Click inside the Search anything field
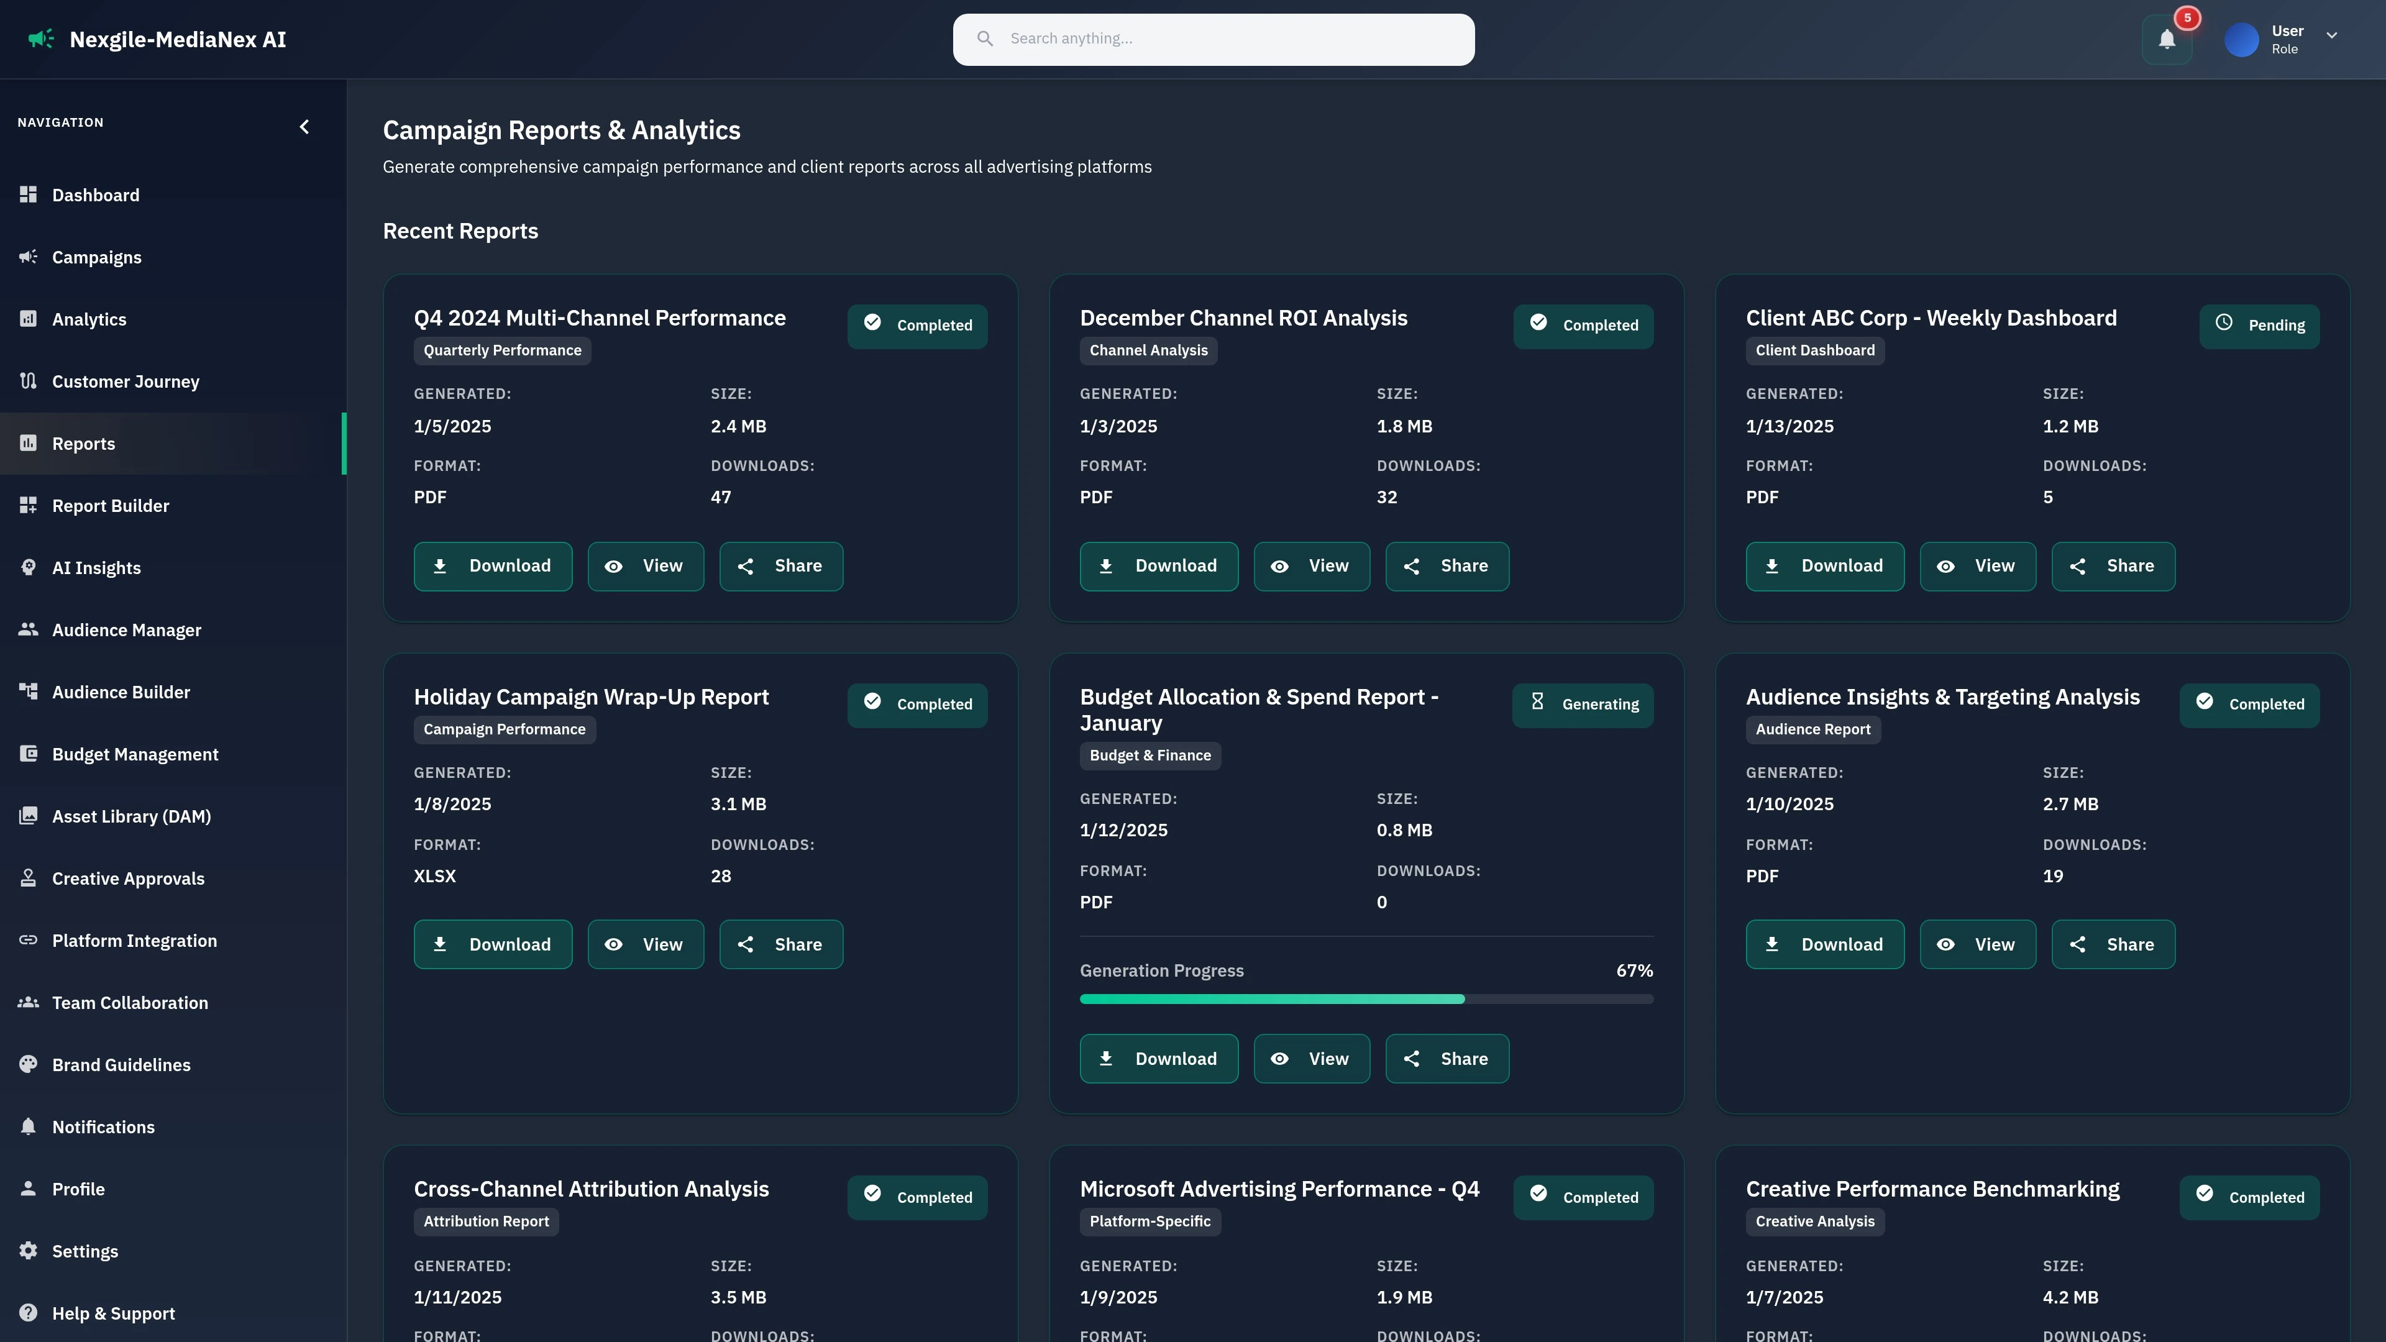2386x1342 pixels. (x=1214, y=39)
